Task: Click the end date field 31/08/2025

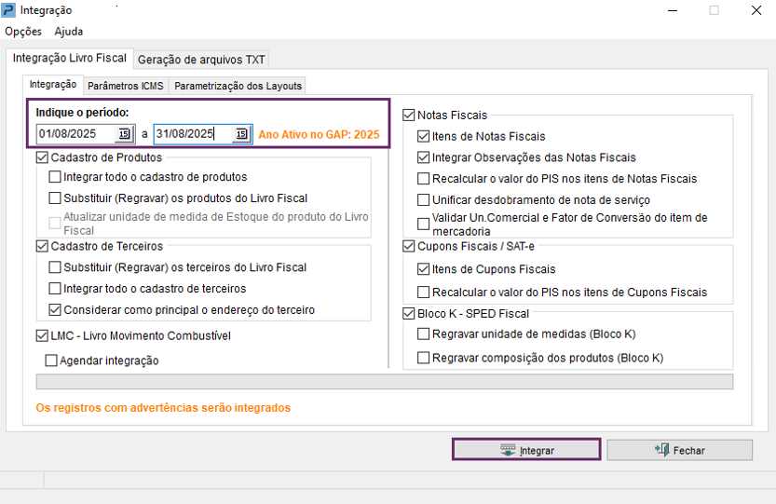Action: point(192,134)
